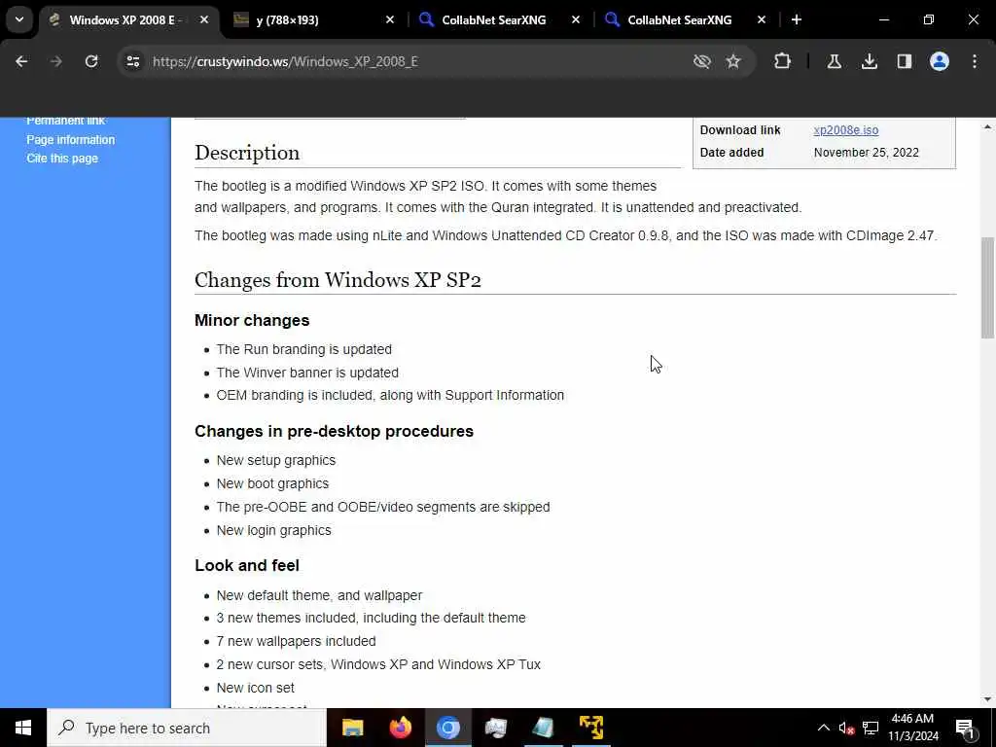Screen dimensions: 996x747
Task: Open File Explorer from taskbar
Action: (352, 728)
